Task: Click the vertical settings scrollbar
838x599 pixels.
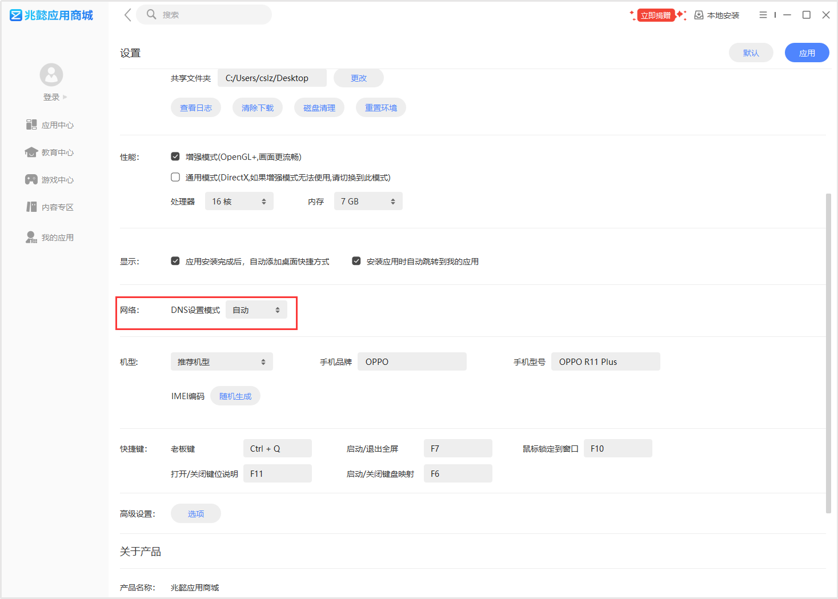Action: click(828, 353)
